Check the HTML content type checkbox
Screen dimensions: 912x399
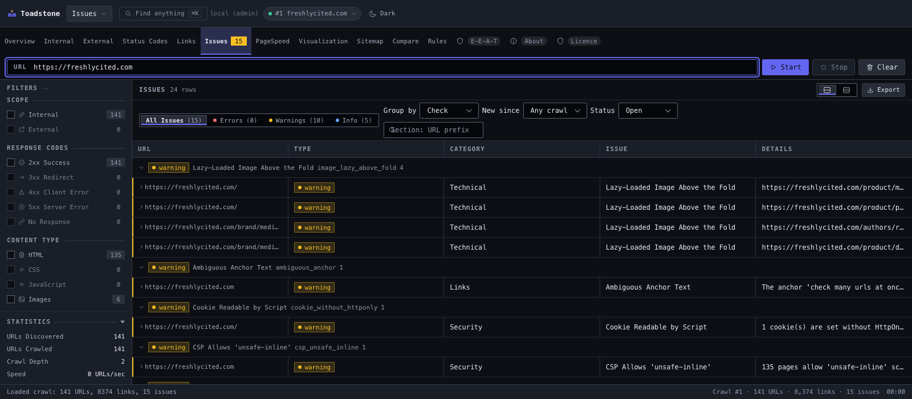11,255
